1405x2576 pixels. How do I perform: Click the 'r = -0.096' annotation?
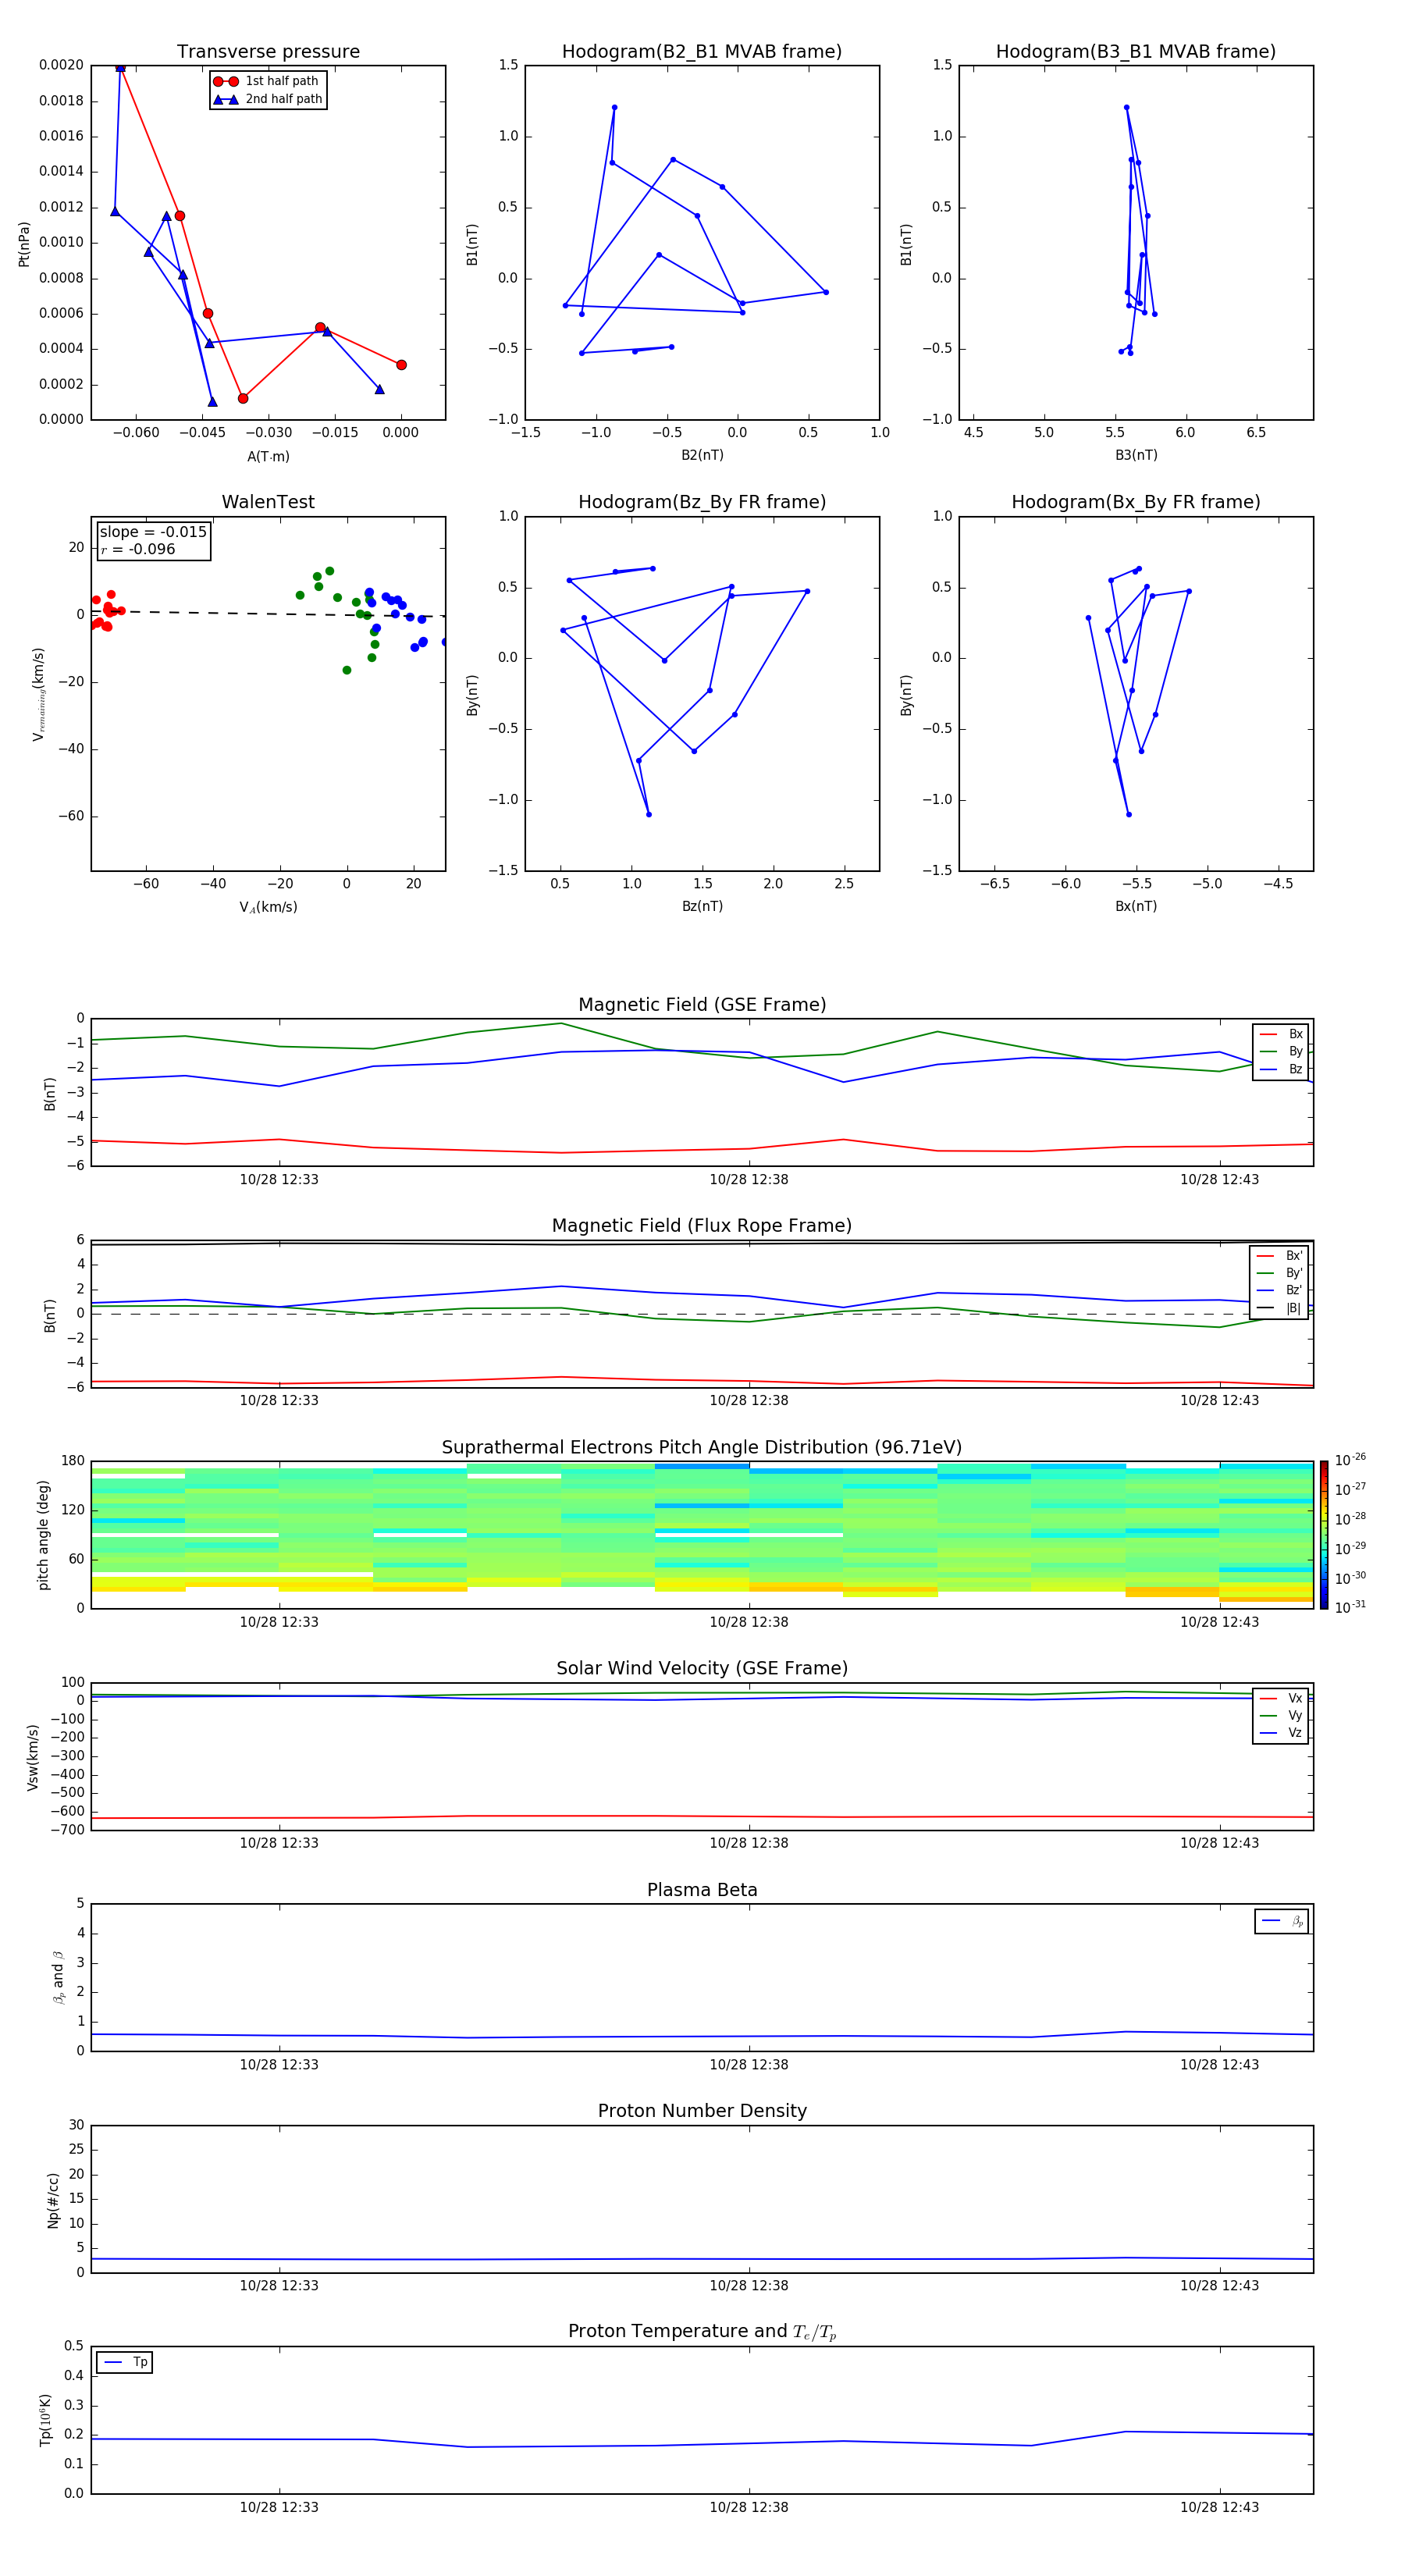click(x=138, y=549)
